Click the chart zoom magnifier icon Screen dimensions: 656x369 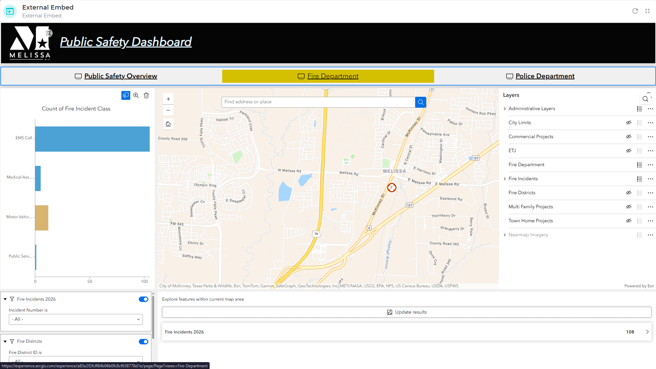click(136, 95)
